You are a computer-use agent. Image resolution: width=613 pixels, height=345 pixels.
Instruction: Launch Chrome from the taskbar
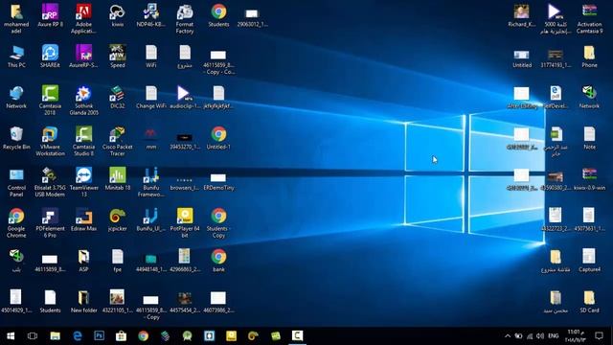tap(143, 336)
